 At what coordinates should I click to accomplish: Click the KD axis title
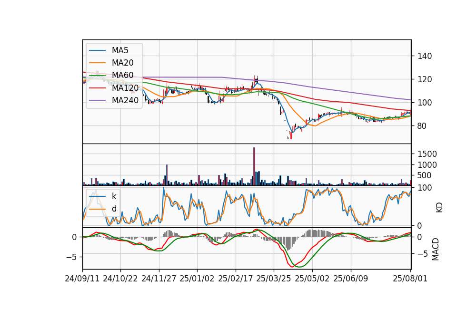pyautogui.click(x=439, y=208)
